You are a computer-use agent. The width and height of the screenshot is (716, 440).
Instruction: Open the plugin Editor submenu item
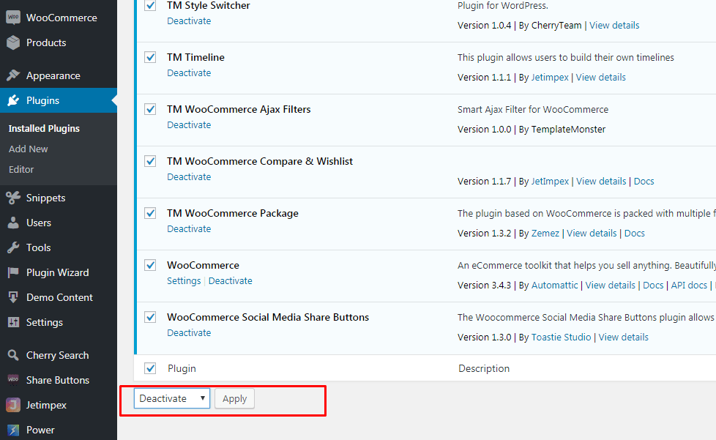[x=21, y=169]
